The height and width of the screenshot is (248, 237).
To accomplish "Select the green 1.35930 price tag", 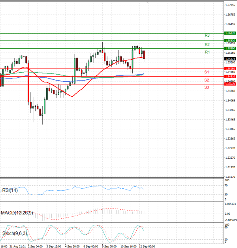I will pos(230,41).
